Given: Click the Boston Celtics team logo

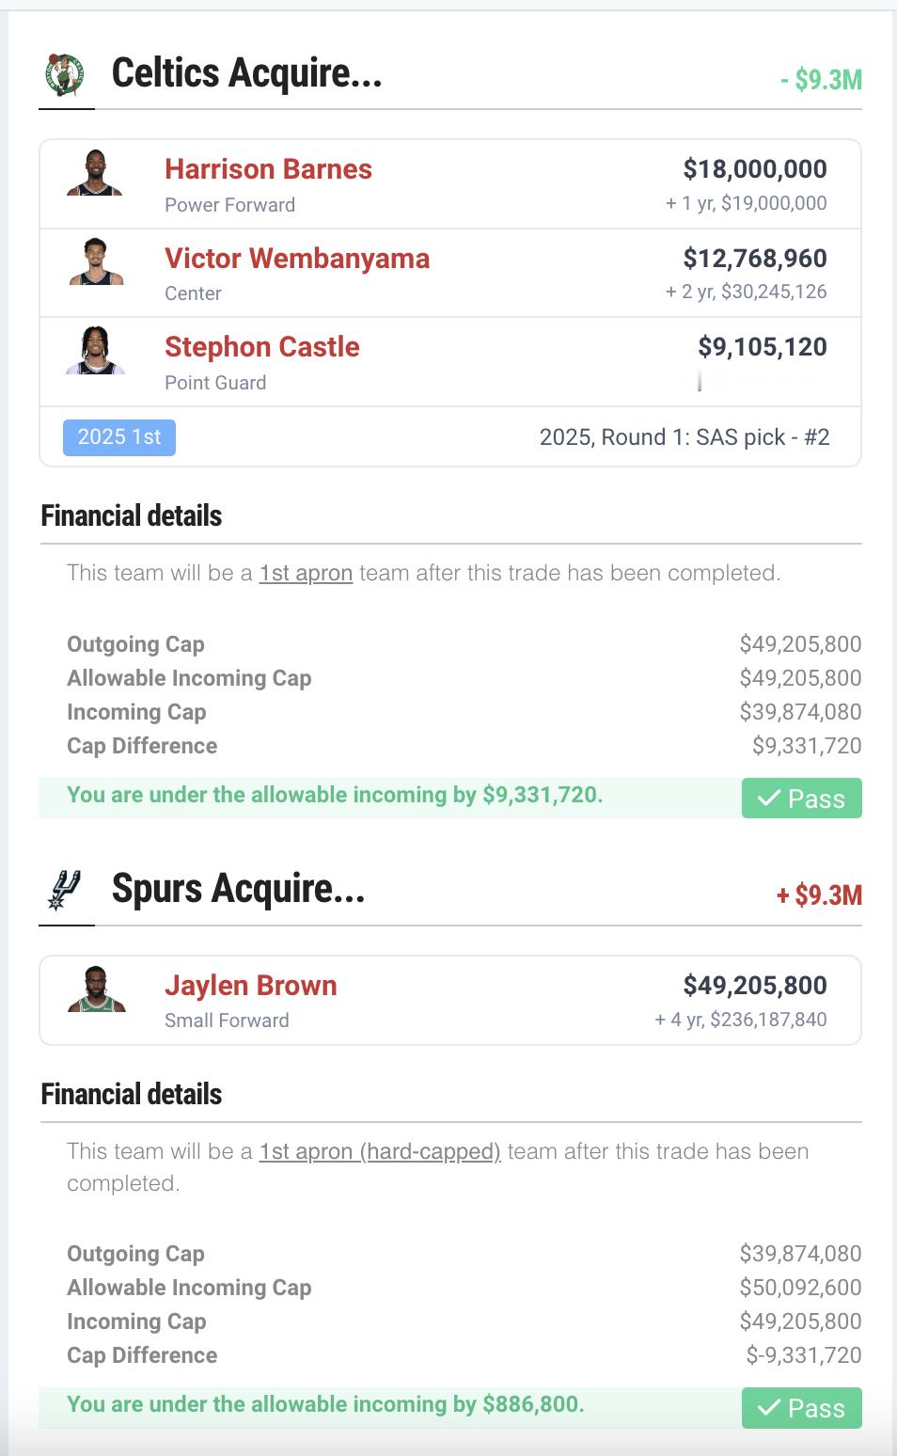Looking at the screenshot, I should 65,74.
